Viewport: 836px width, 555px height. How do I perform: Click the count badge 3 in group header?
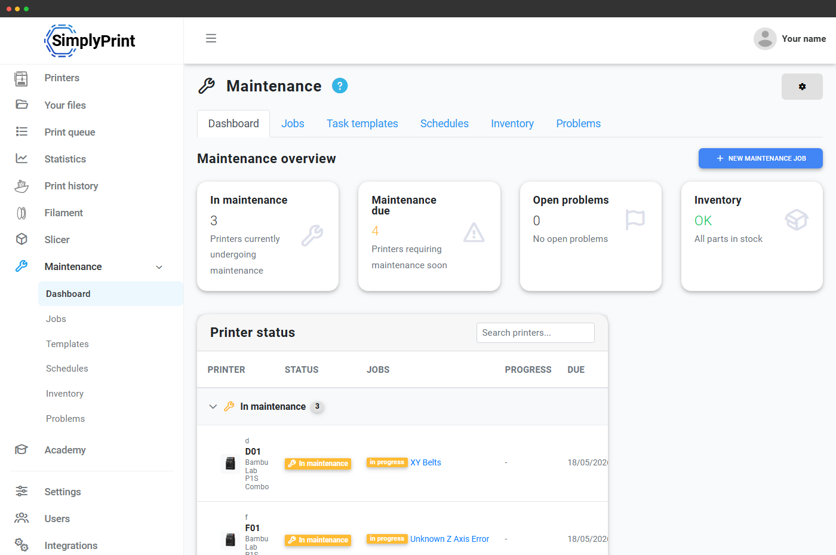317,406
